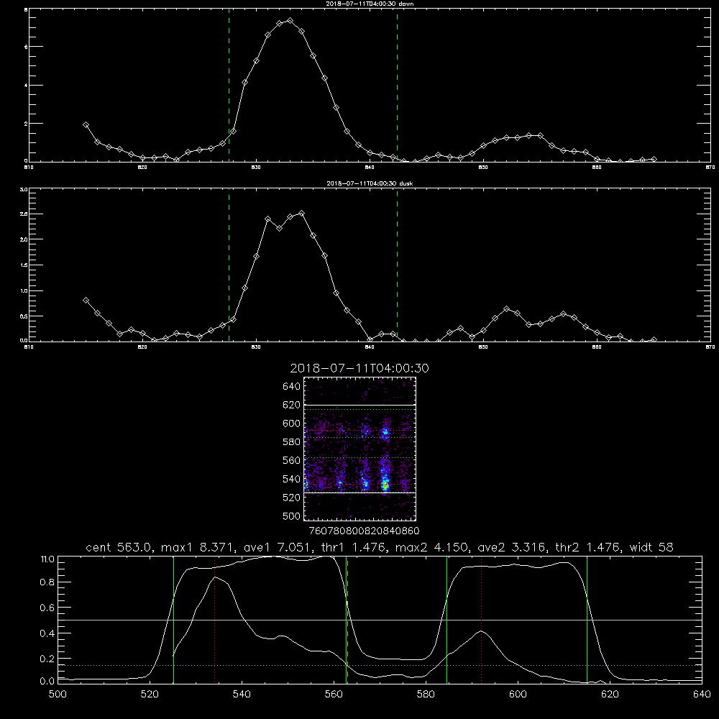
Task: Click the left green dashed line in the dawn plot
Action: [229, 85]
